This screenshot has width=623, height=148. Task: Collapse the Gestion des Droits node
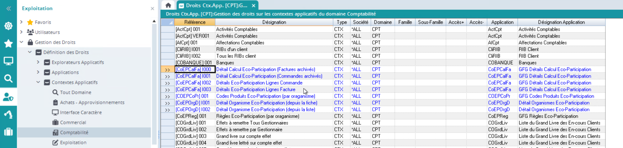(21, 42)
